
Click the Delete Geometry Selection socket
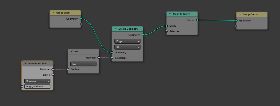click(x=112, y=58)
